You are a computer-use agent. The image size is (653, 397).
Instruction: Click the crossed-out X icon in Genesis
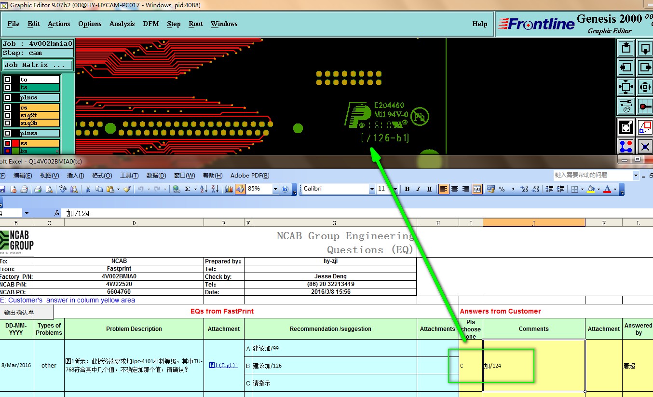coord(645,146)
